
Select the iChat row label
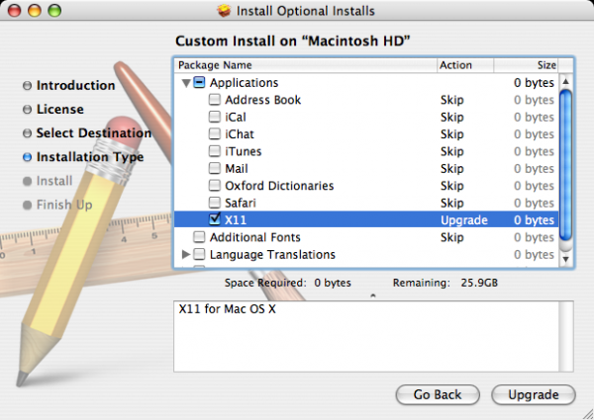[240, 134]
